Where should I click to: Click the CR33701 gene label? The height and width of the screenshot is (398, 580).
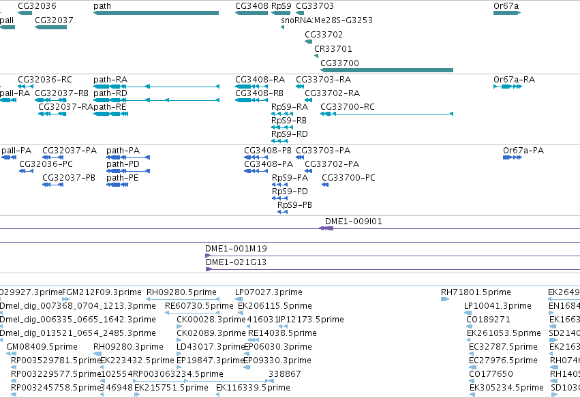point(333,49)
